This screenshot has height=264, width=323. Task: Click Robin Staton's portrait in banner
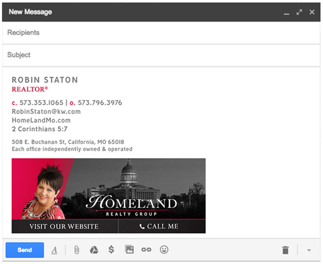click(x=43, y=192)
